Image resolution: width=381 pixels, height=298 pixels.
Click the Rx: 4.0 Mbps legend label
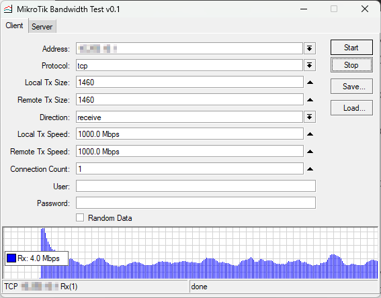pyautogui.click(x=38, y=258)
